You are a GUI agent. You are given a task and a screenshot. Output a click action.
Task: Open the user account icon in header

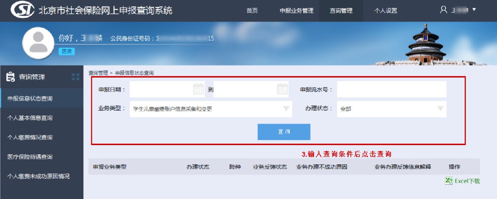tap(444, 10)
